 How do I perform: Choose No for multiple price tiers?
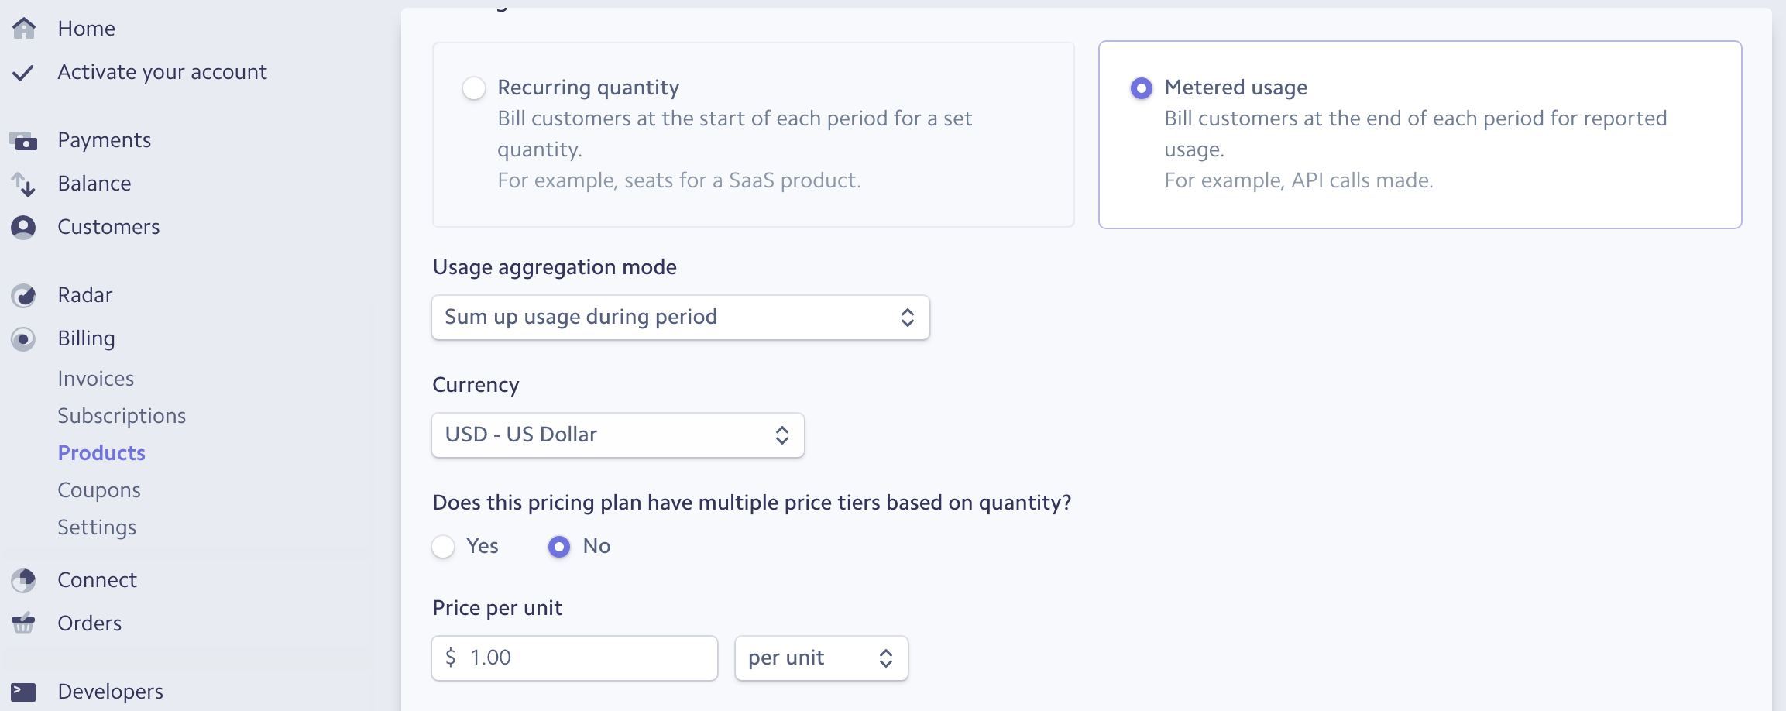[x=559, y=547]
